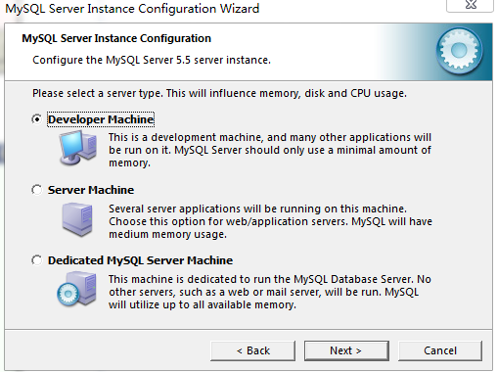
Task: Click the 'Server Machine' label text
Action: (91, 190)
